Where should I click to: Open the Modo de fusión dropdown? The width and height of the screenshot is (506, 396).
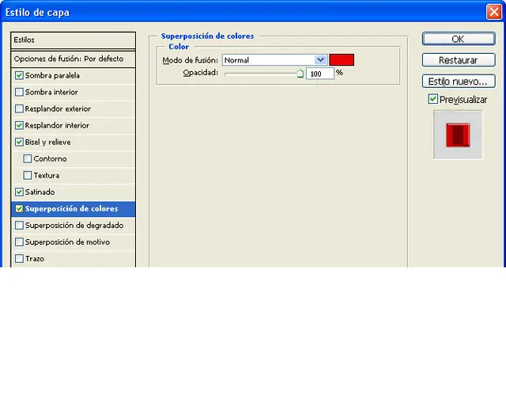(x=274, y=60)
